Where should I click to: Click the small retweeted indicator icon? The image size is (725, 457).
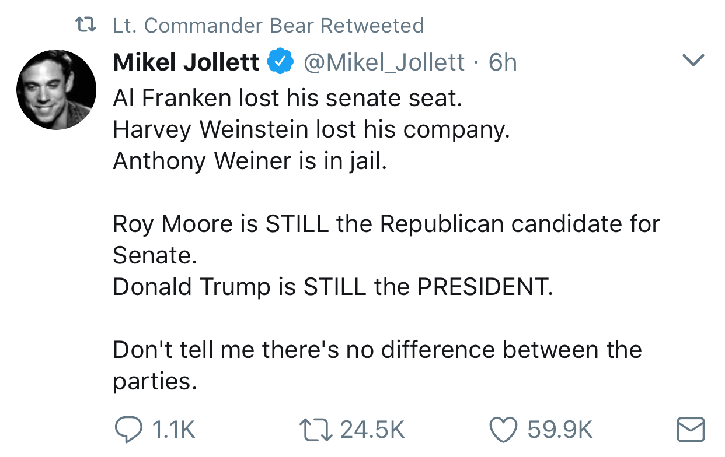coord(87,25)
